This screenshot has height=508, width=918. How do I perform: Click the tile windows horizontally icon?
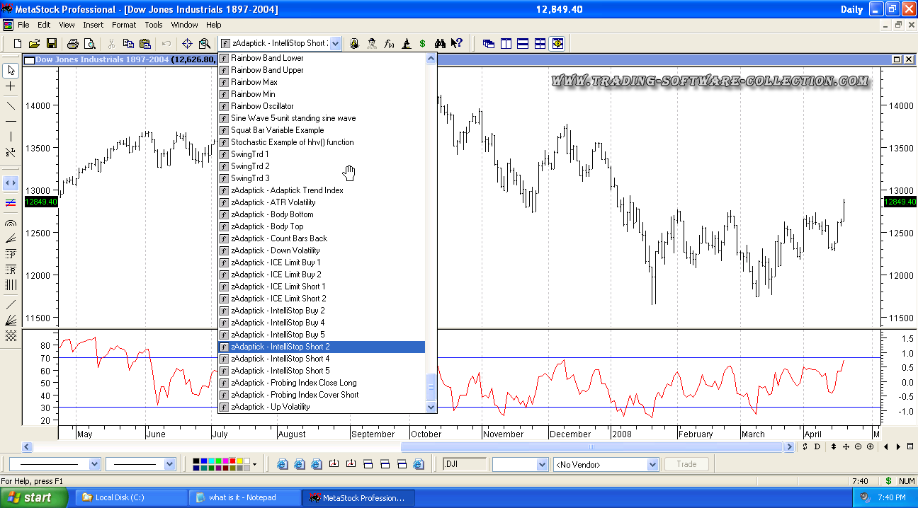coord(523,44)
